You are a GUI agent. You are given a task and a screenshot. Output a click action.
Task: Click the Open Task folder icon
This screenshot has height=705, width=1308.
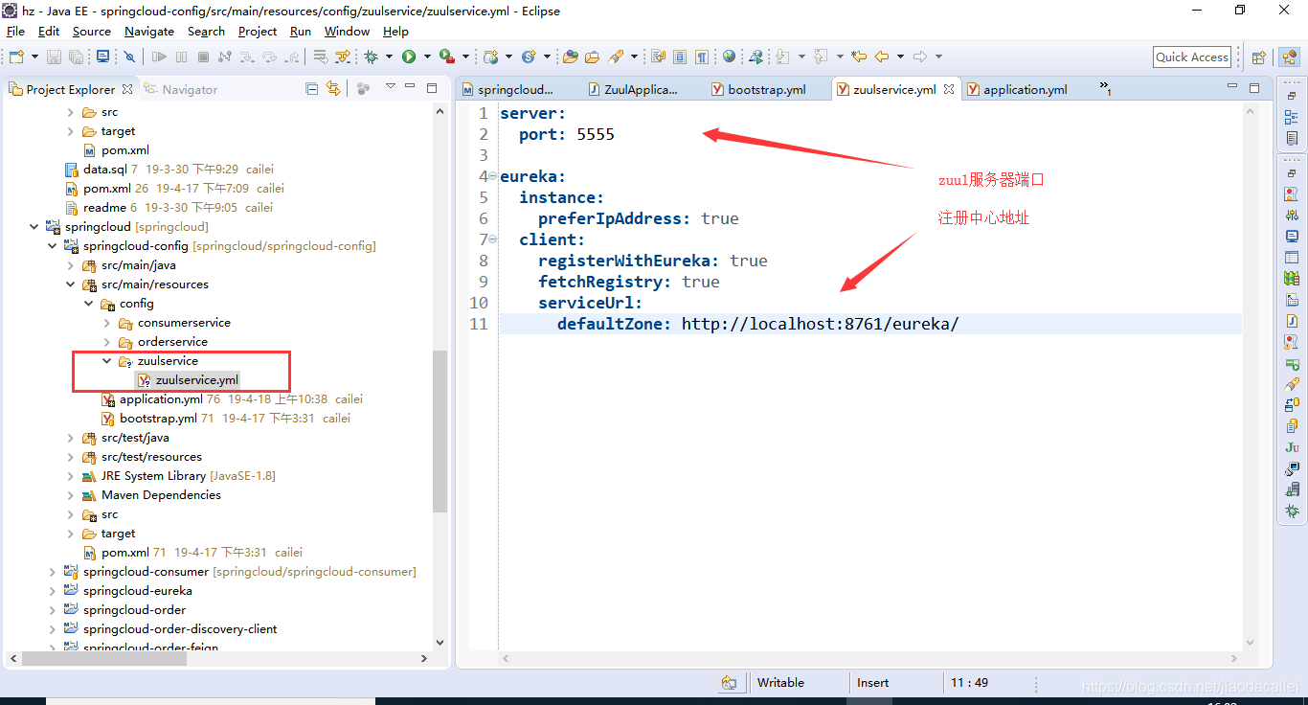click(592, 57)
